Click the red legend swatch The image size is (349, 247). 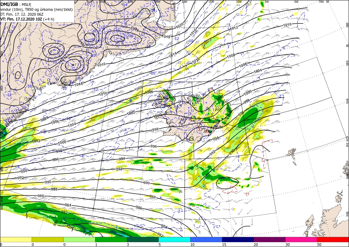[333, 239]
